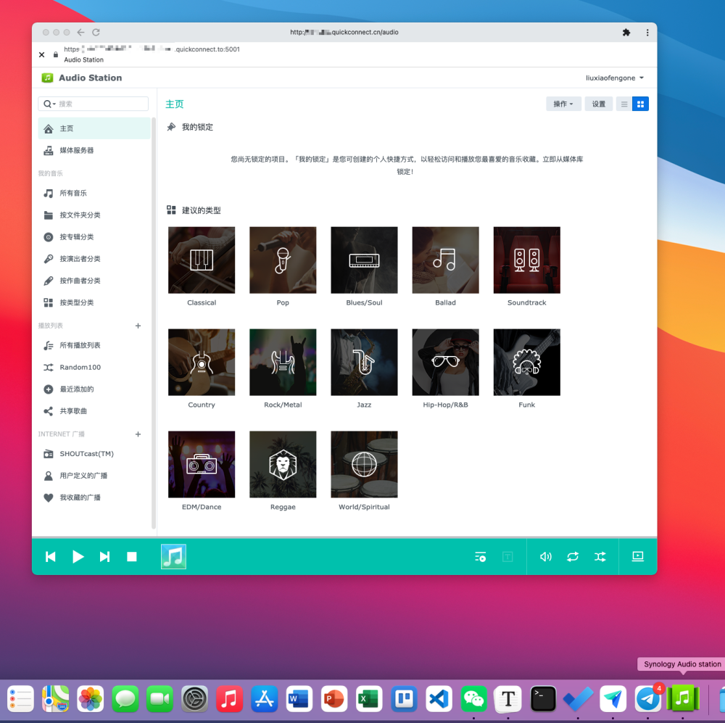Image resolution: width=725 pixels, height=723 pixels.
Task: Start playback with the play button
Action: point(78,556)
